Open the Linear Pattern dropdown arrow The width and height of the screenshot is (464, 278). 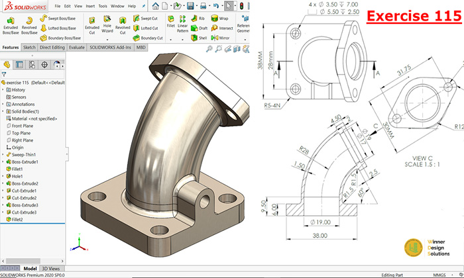tap(182, 40)
